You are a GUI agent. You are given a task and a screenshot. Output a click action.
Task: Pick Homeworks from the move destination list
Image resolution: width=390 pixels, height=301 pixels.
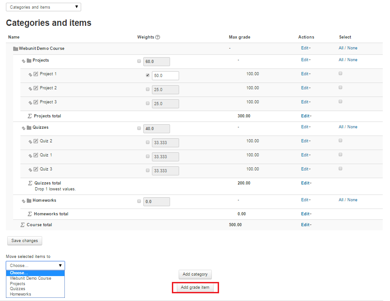pyautogui.click(x=20, y=294)
